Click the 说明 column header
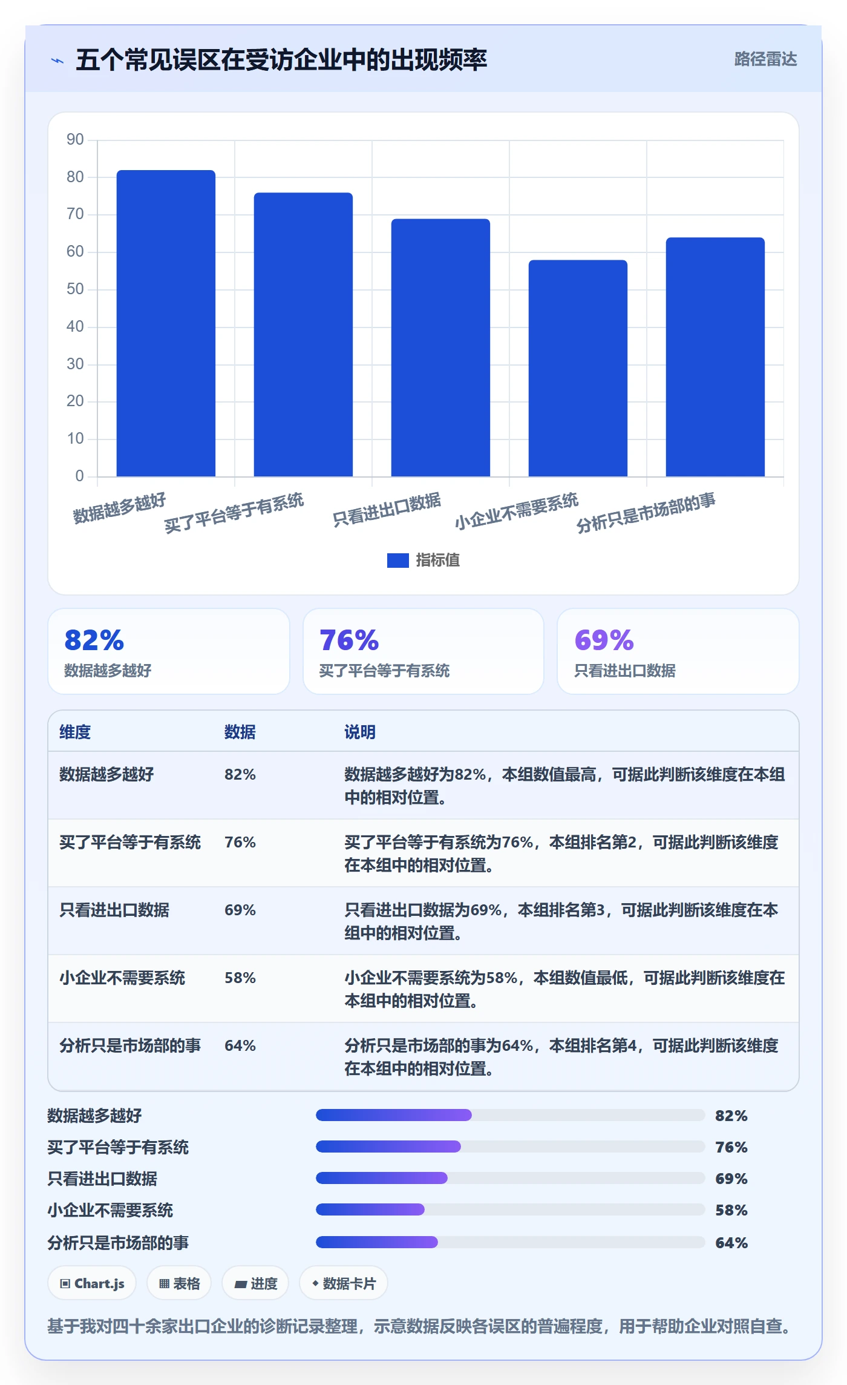The width and height of the screenshot is (847, 1385). tap(360, 732)
